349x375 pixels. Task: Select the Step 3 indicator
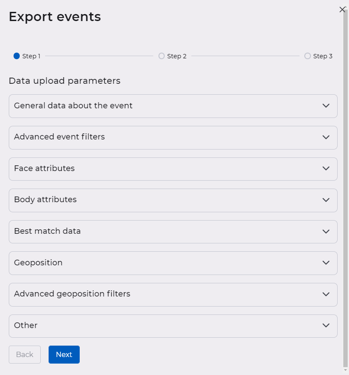tap(307, 56)
